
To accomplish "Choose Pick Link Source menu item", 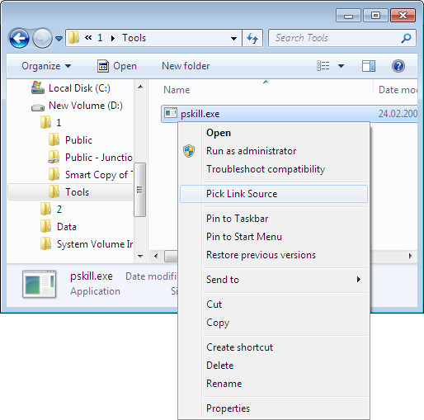I will coord(274,194).
